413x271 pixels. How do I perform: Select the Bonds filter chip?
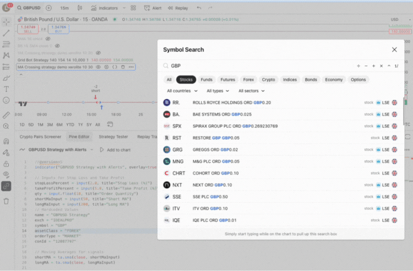coord(311,79)
